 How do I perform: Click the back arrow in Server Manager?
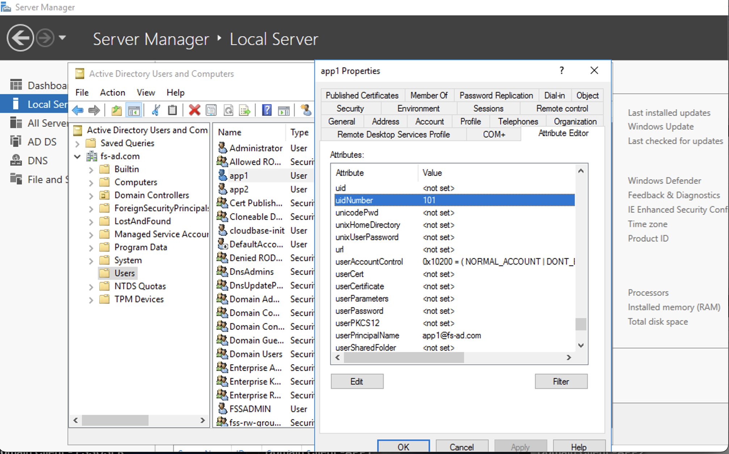(21, 38)
